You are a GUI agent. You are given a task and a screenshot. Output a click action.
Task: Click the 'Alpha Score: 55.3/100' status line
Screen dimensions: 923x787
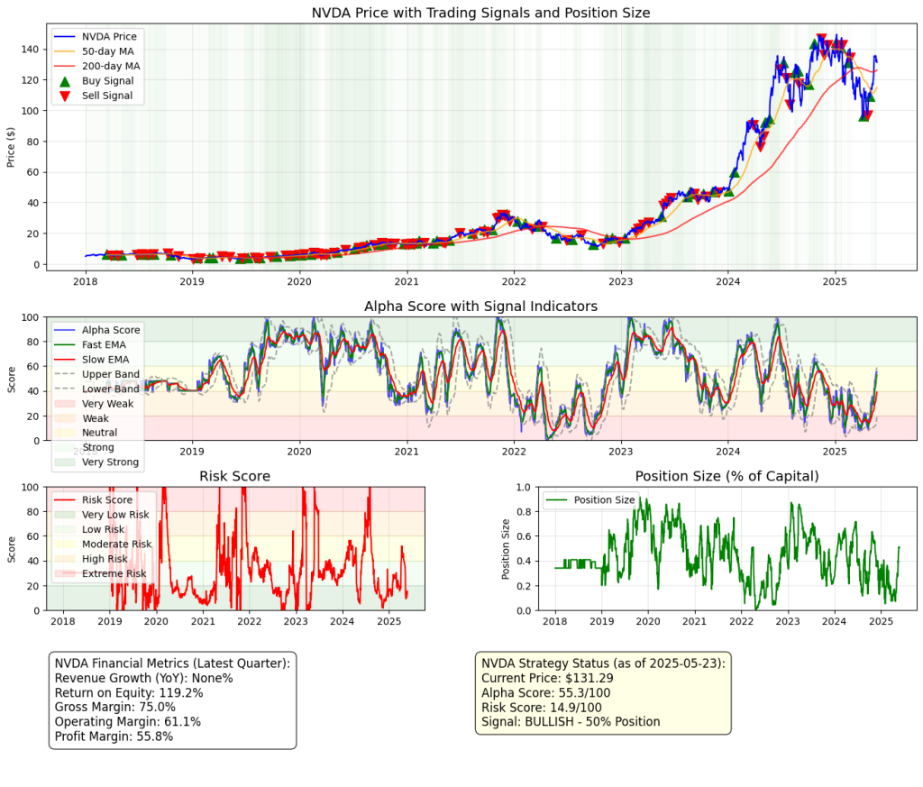[x=546, y=693]
